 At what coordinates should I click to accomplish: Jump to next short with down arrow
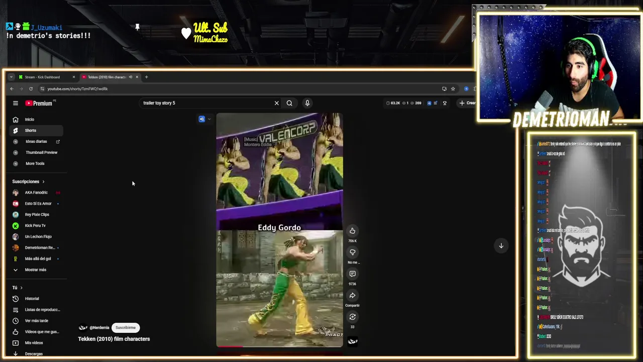(x=501, y=246)
